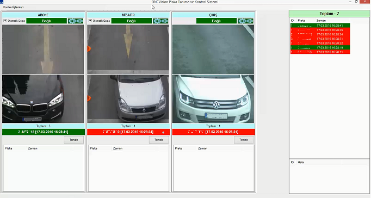Screen dimensions: 371x198
Task: Sort main log by Zaman column header
Action: 321,21
